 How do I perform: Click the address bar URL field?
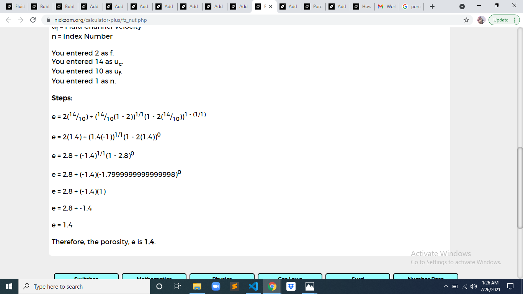253,20
